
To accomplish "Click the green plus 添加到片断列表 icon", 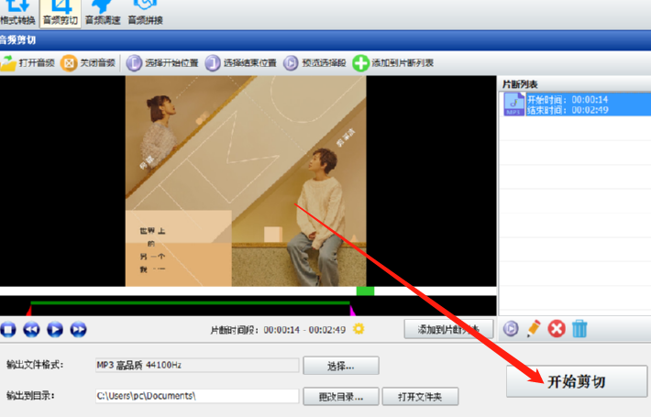I will tap(360, 63).
